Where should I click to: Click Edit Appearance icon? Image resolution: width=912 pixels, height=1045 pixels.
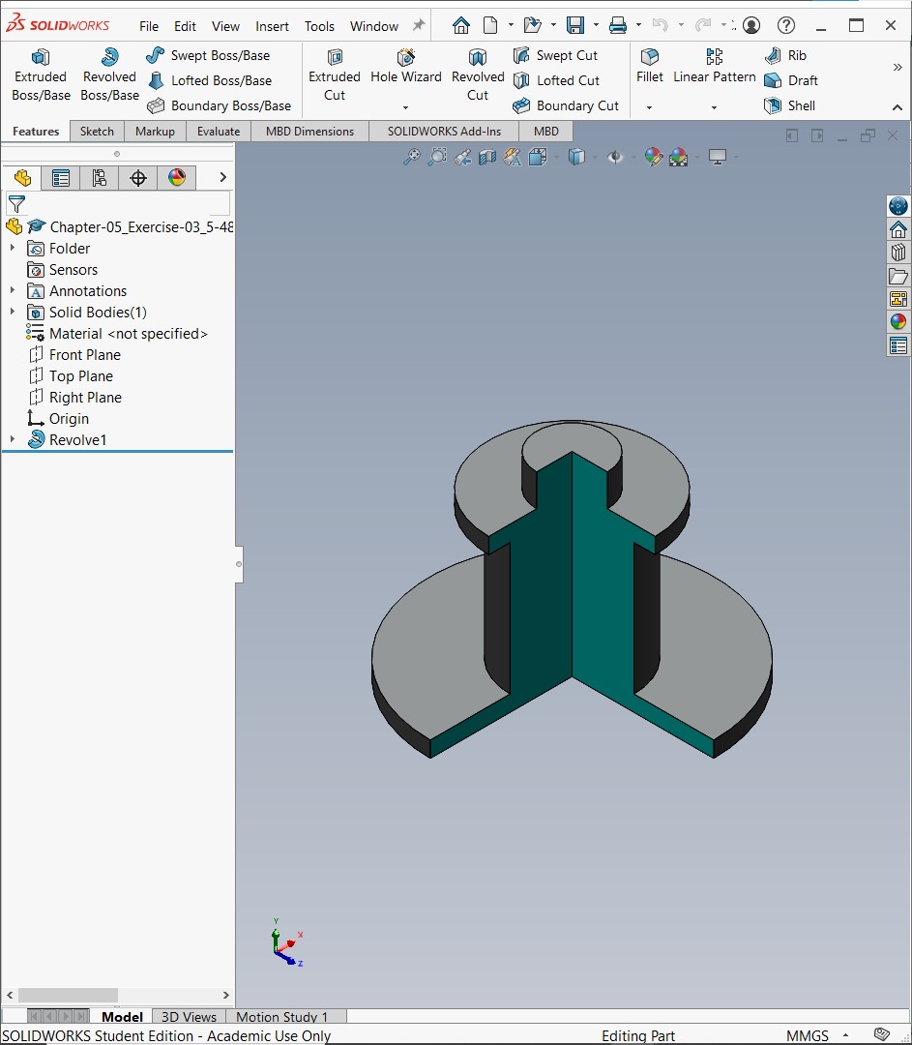[654, 158]
